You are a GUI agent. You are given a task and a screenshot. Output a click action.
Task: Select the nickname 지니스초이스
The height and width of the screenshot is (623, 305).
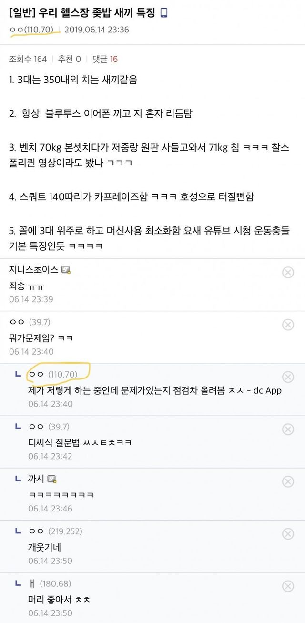pos(34,270)
